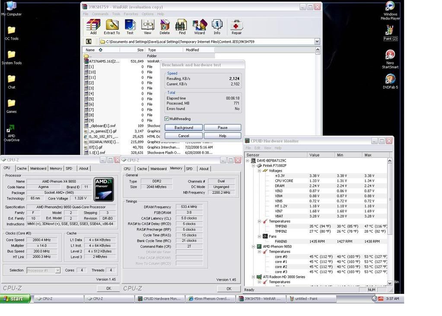Screen dimensions: 442x316
Task: Collapse the DAVE-BEFBA7129C tree node
Action: click(x=248, y=160)
